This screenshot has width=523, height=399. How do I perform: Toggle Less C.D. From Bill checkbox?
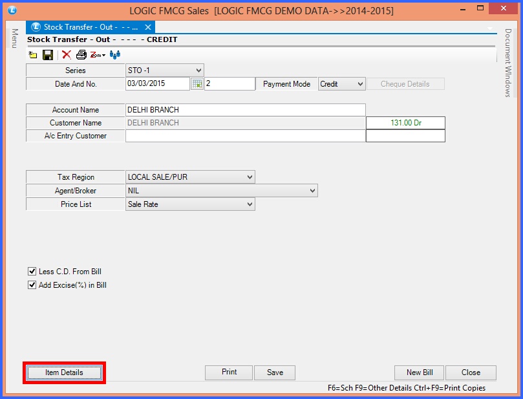coord(32,272)
